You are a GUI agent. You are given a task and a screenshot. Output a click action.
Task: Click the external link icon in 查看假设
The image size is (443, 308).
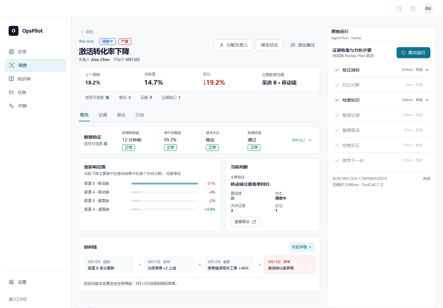click(254, 222)
